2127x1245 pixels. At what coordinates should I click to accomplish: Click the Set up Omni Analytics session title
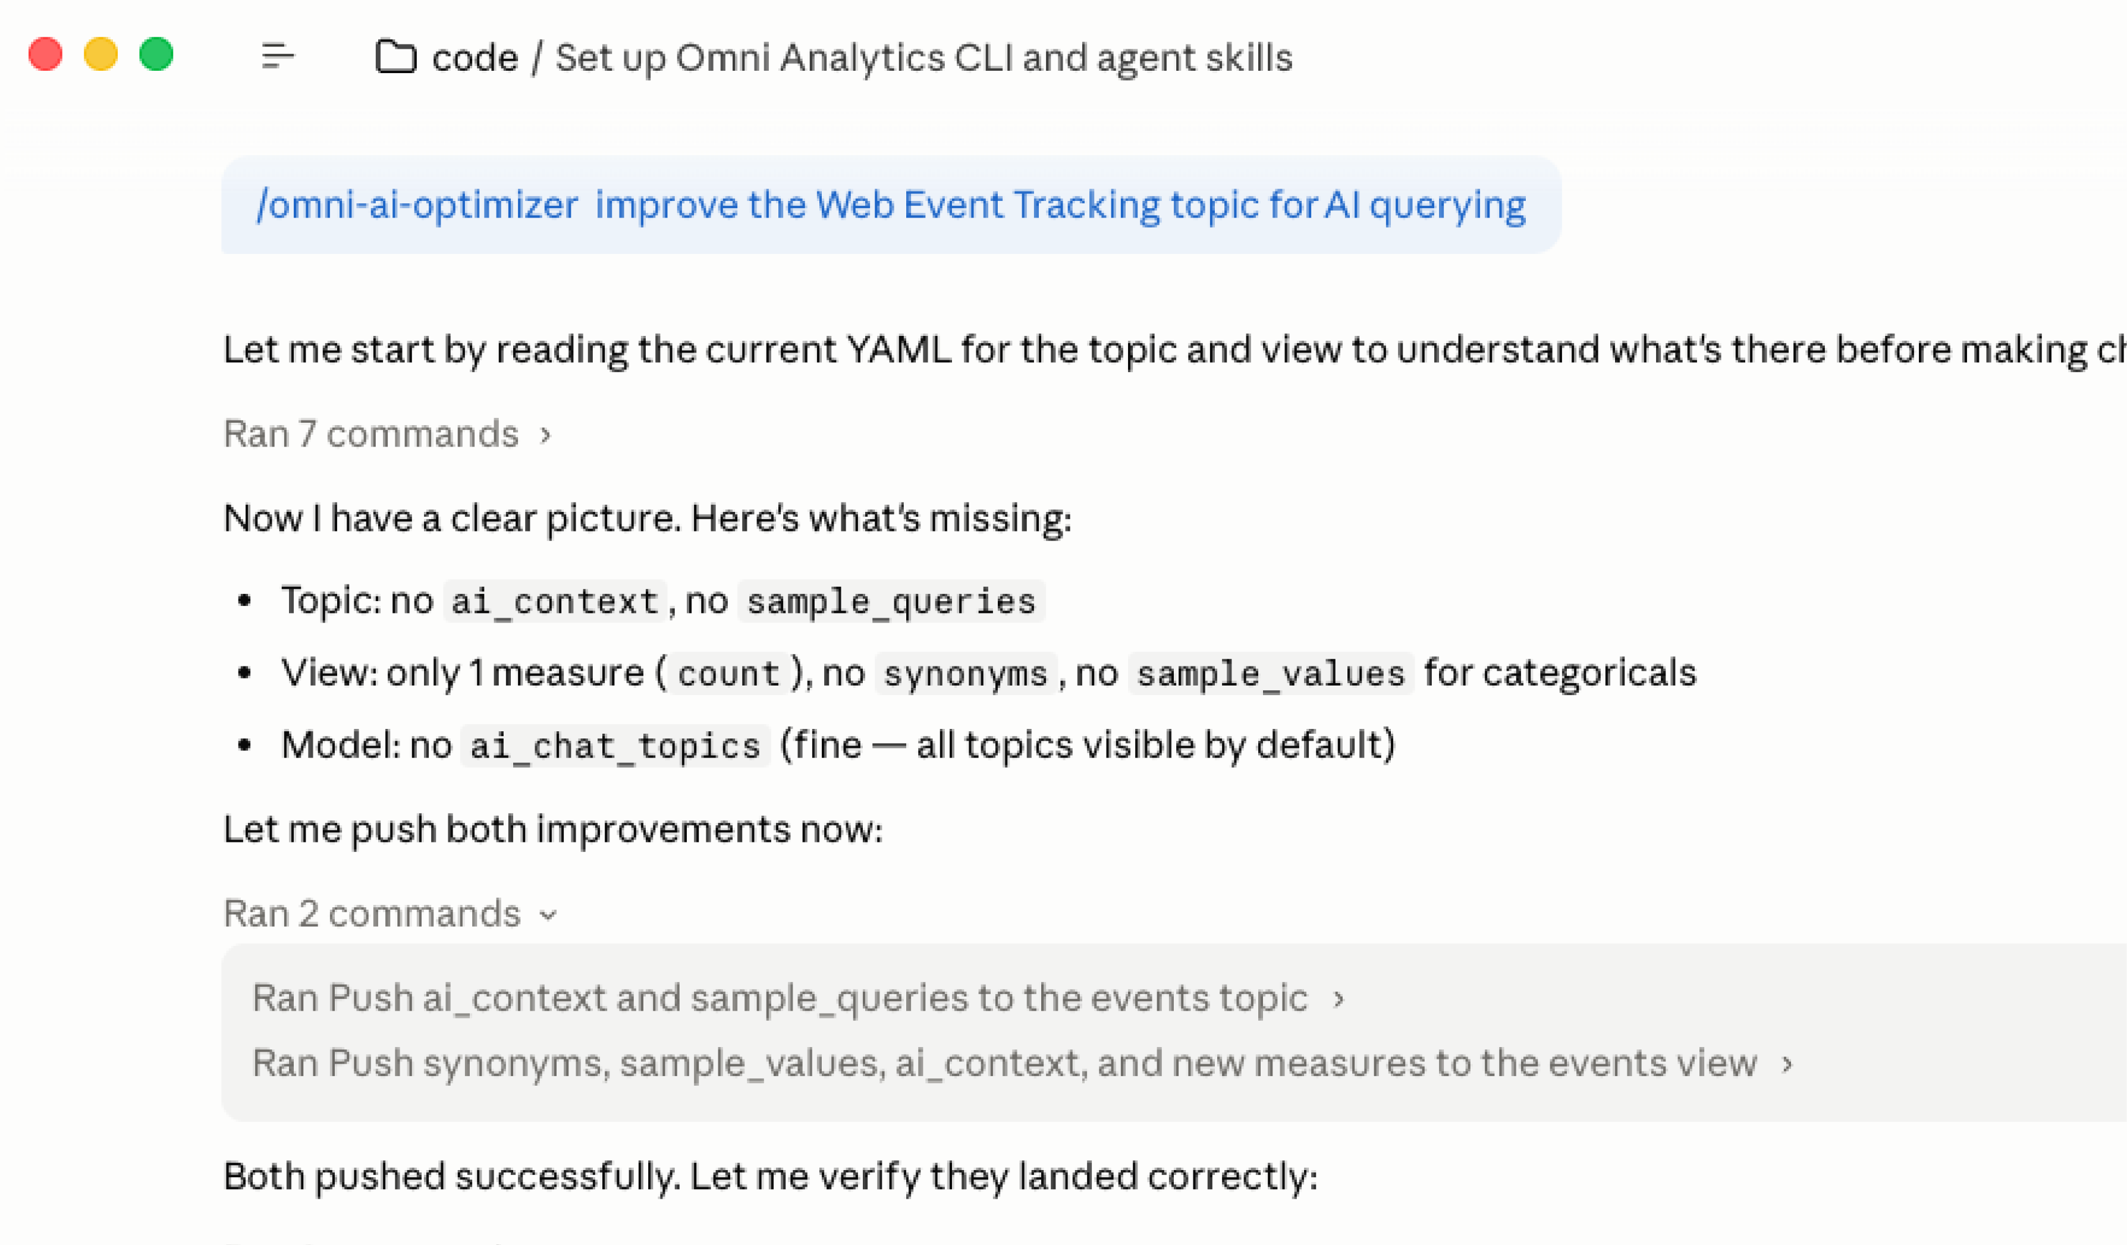point(923,58)
